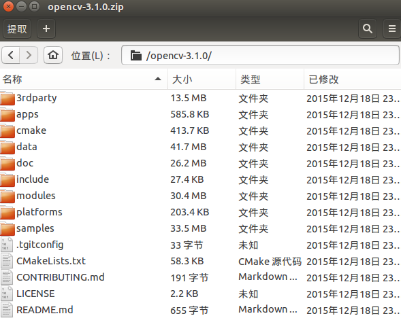
Task: Select the 3rdparty folder icon
Action: click(x=7, y=99)
